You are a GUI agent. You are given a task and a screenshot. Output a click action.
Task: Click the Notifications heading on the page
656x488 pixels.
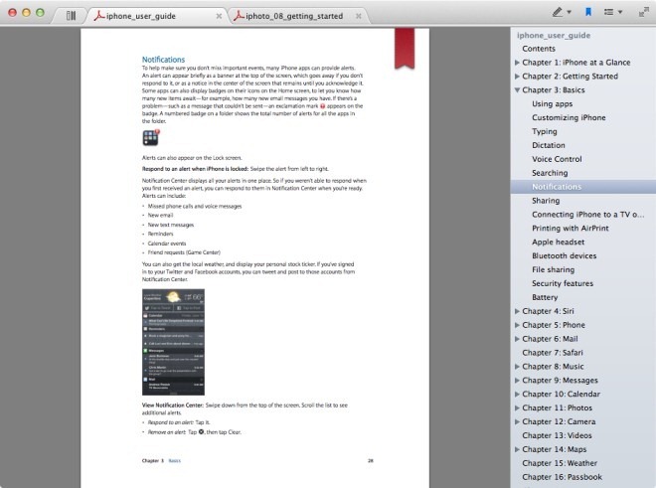coord(163,60)
